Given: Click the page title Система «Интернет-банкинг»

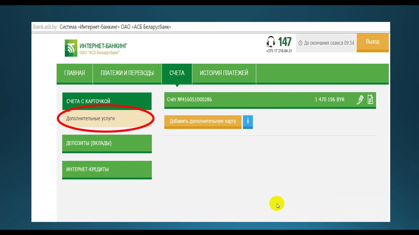Looking at the screenshot, I should (x=89, y=27).
